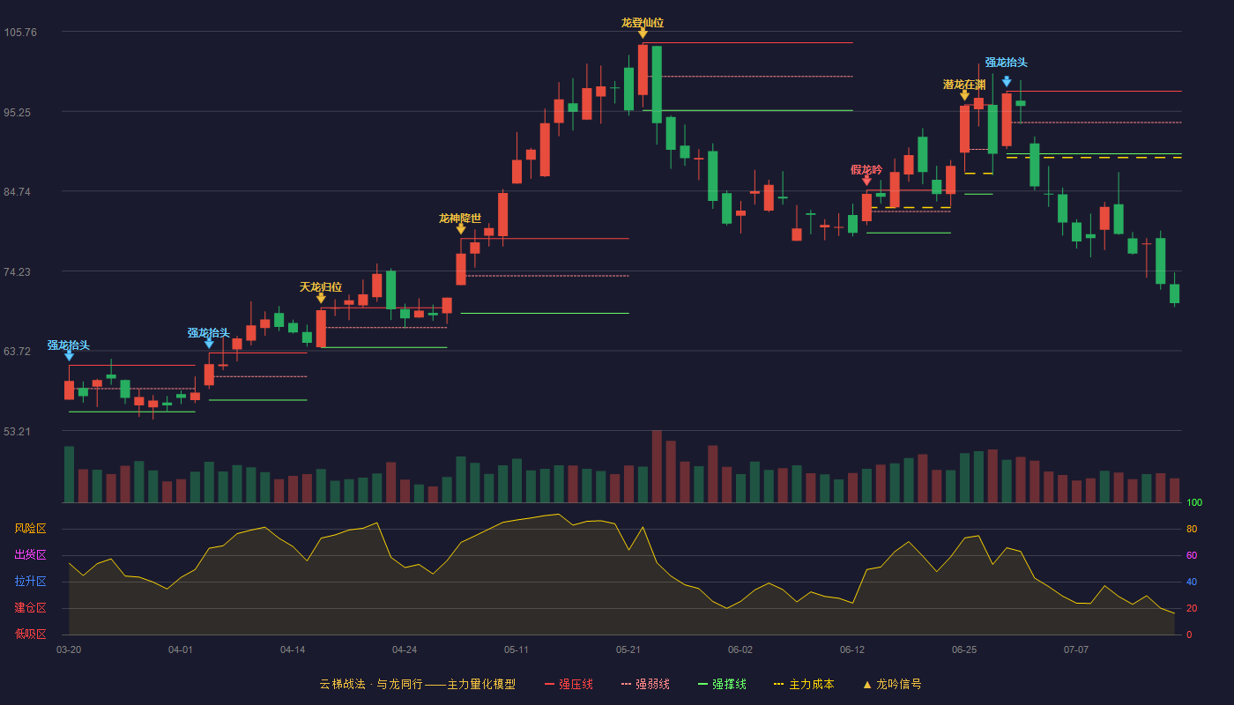1234x705 pixels.
Task: Click the 04-01 date label
Action: click(x=181, y=649)
